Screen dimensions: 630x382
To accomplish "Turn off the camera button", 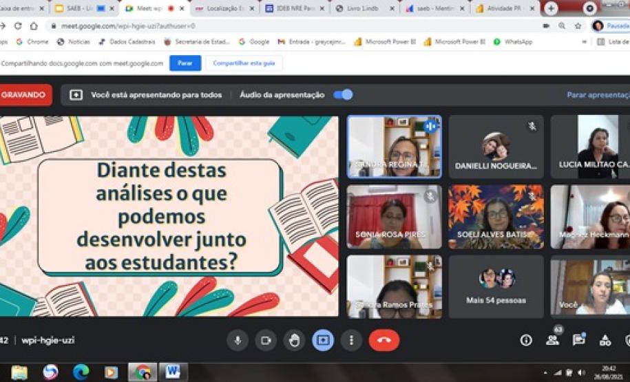I will [x=266, y=340].
